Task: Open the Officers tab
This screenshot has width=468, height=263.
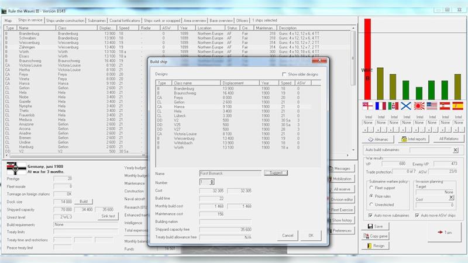Action: tap(242, 20)
